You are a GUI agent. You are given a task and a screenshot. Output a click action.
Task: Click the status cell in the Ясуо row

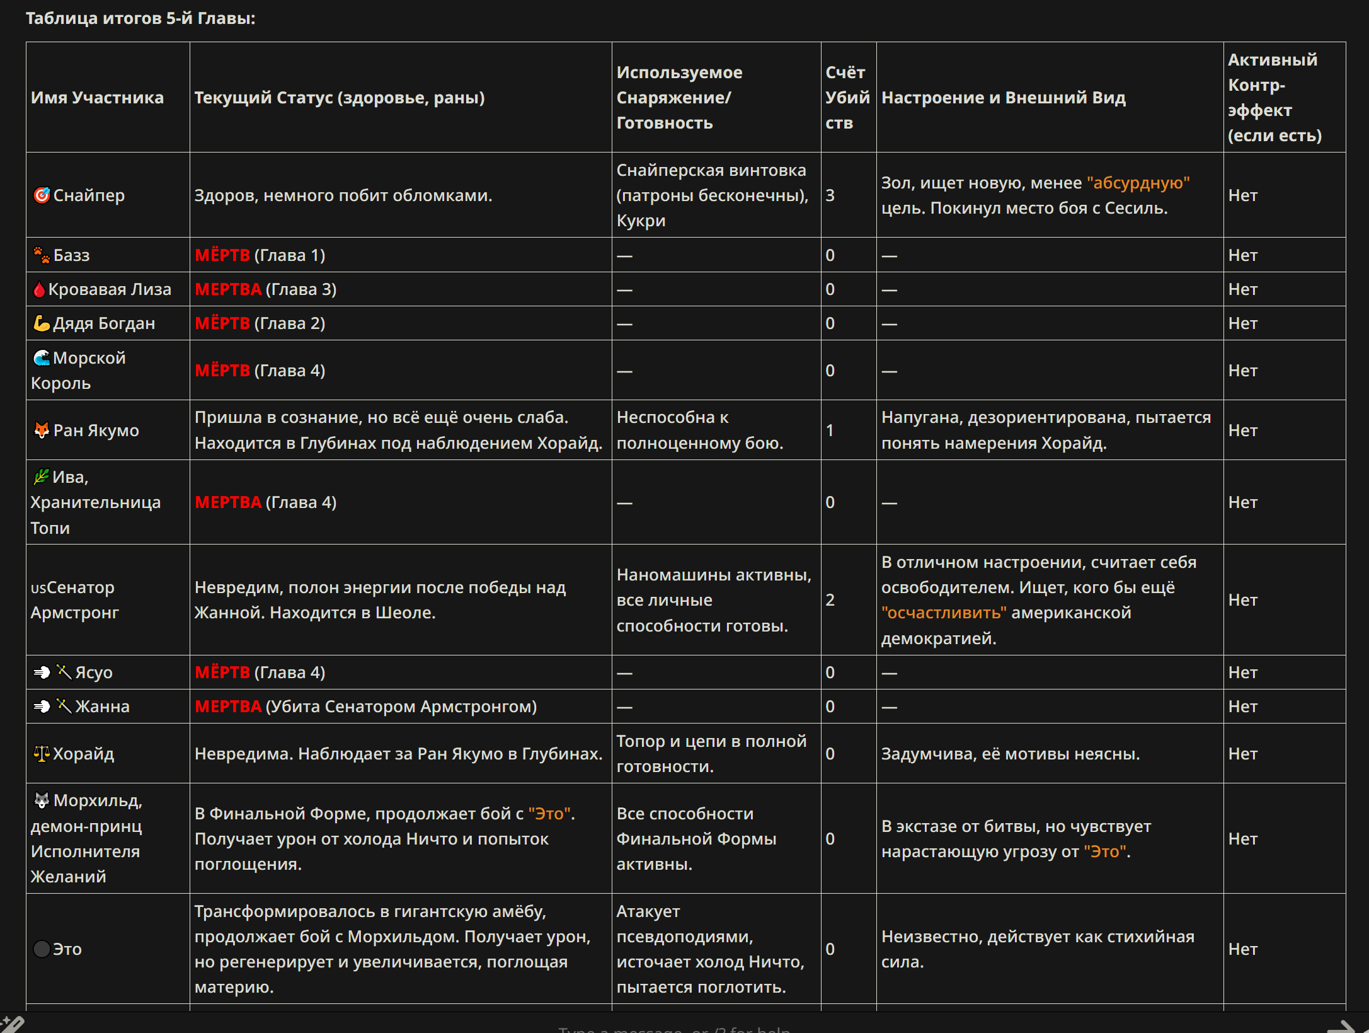pyautogui.click(x=401, y=672)
